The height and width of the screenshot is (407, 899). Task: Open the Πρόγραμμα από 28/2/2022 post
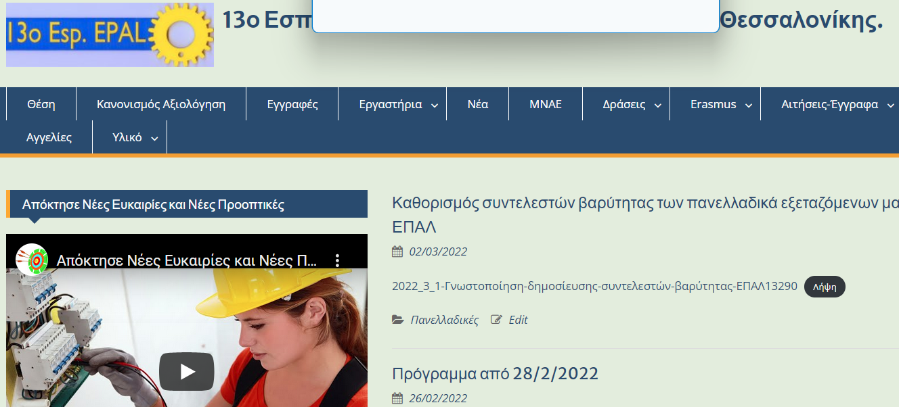[496, 373]
